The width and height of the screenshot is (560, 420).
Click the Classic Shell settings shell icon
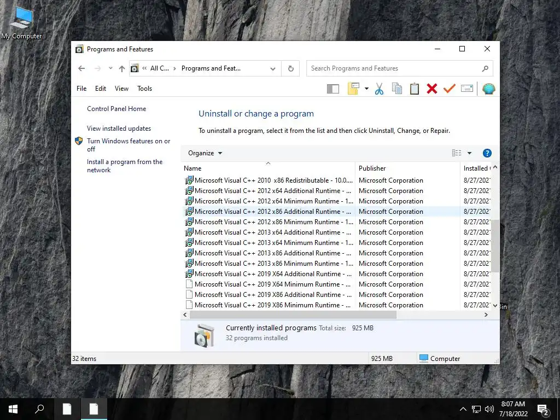tap(488, 89)
